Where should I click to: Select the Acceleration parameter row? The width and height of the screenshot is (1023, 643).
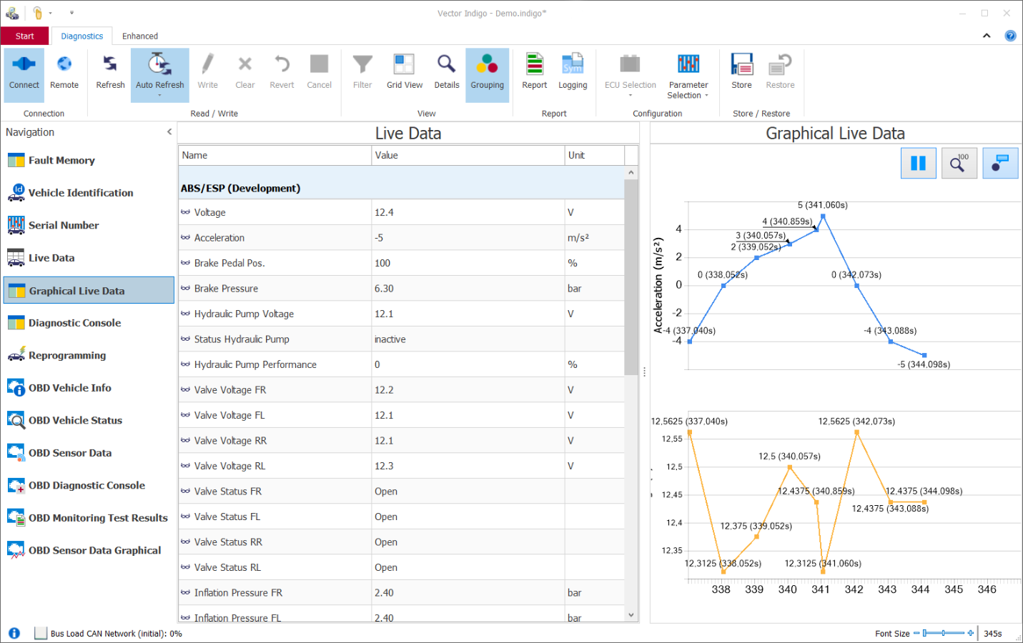click(x=401, y=238)
